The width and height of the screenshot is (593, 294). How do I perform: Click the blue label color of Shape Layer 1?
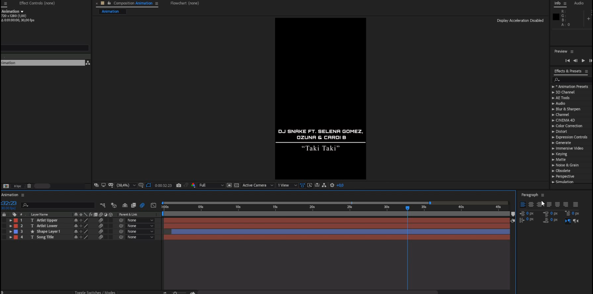point(16,232)
